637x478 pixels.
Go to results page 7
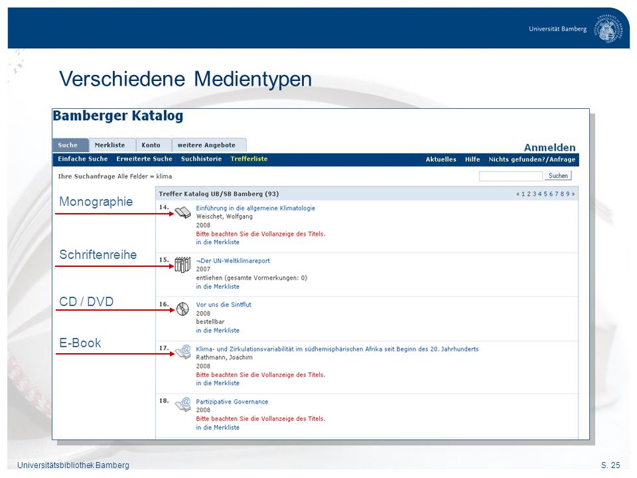557,195
